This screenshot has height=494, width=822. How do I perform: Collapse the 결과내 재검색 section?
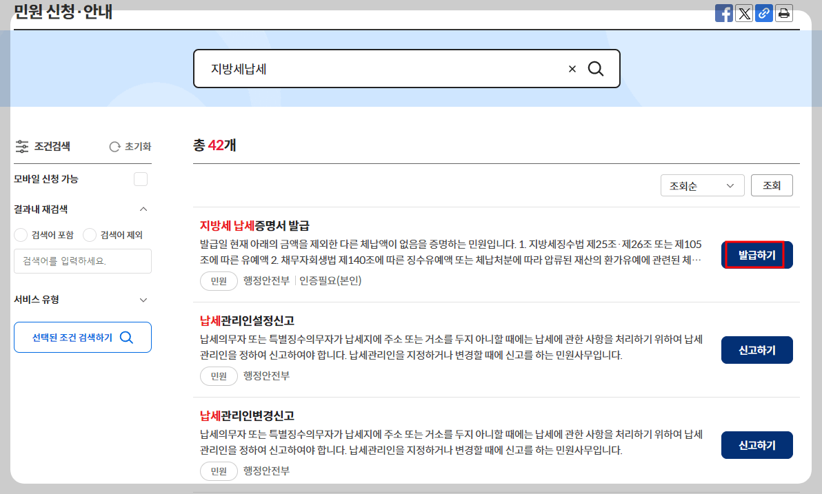(x=143, y=209)
